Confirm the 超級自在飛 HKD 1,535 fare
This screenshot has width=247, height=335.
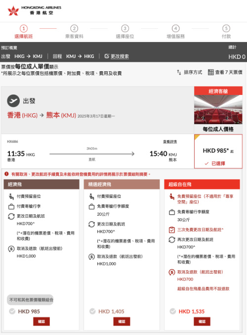[202, 321]
